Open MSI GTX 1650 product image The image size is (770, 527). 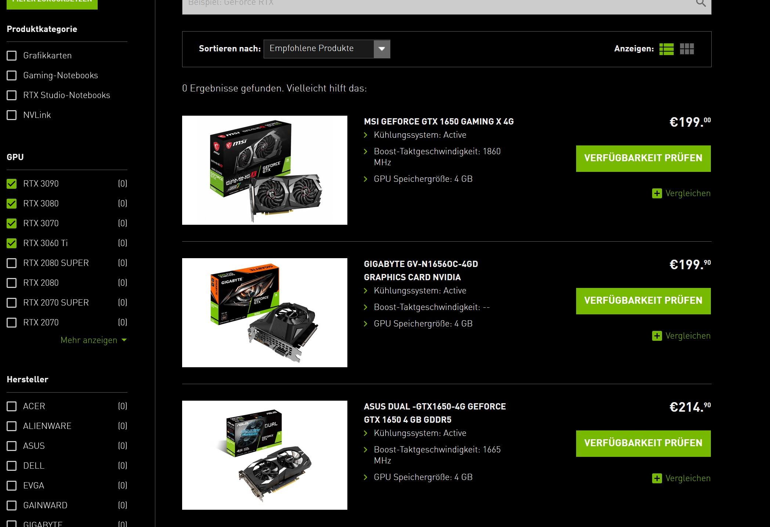pos(265,170)
